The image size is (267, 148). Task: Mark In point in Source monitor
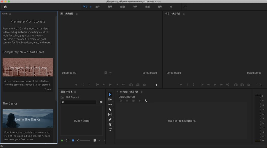click(83, 84)
